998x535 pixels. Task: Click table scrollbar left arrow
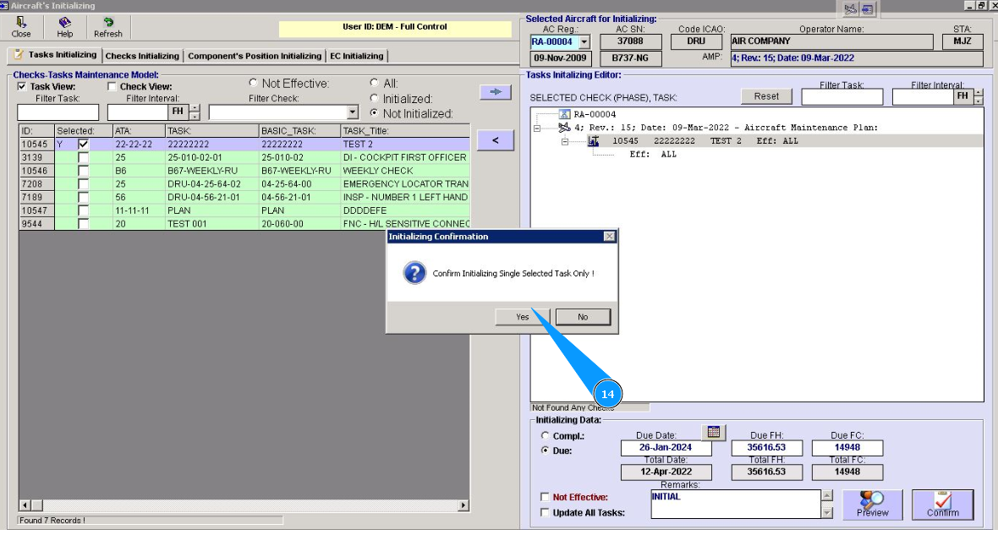[x=25, y=505]
